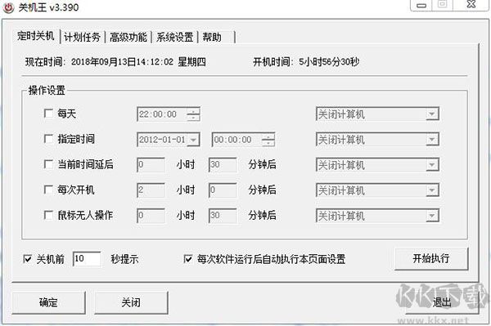This screenshot has width=491, height=326.
Task: Click 每次开机 hours field showing 2
Action: pyautogui.click(x=151, y=190)
